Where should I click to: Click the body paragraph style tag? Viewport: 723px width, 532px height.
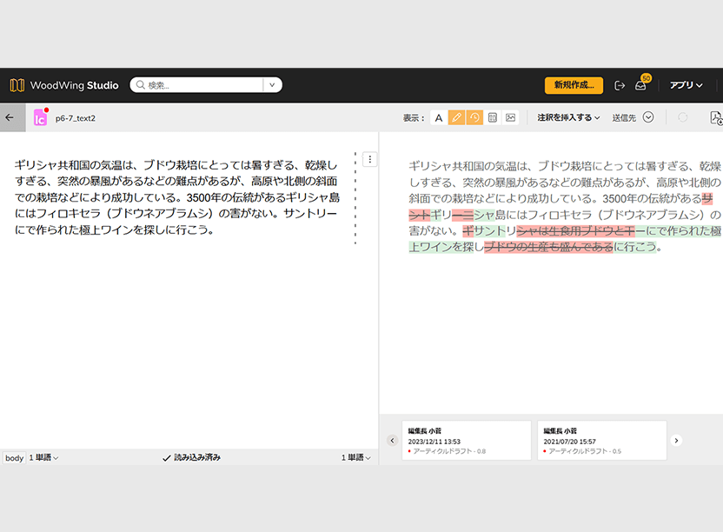[14, 458]
